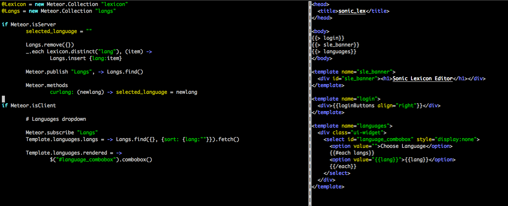The height and width of the screenshot is (206, 508).
Task: Click the '{{/each}}' line
Action: (x=343, y=166)
